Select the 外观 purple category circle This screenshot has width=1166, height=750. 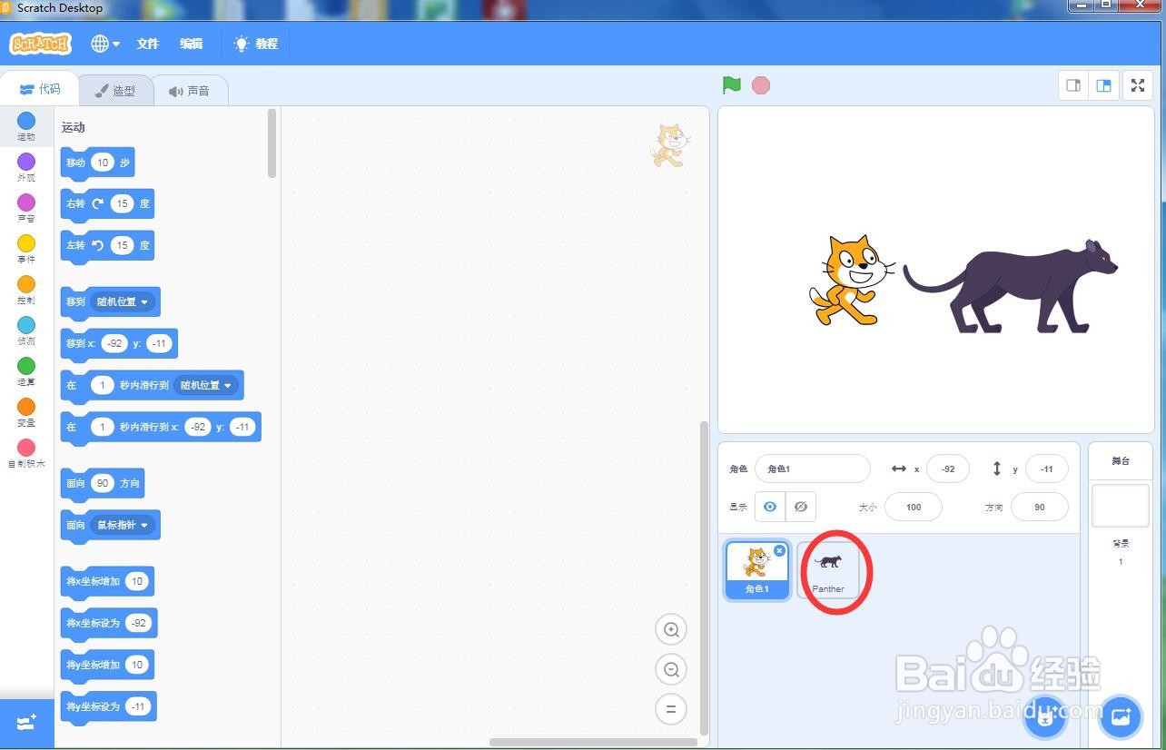[26, 162]
